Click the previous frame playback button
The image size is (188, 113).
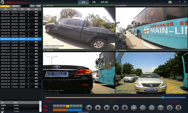(x=89, y=108)
